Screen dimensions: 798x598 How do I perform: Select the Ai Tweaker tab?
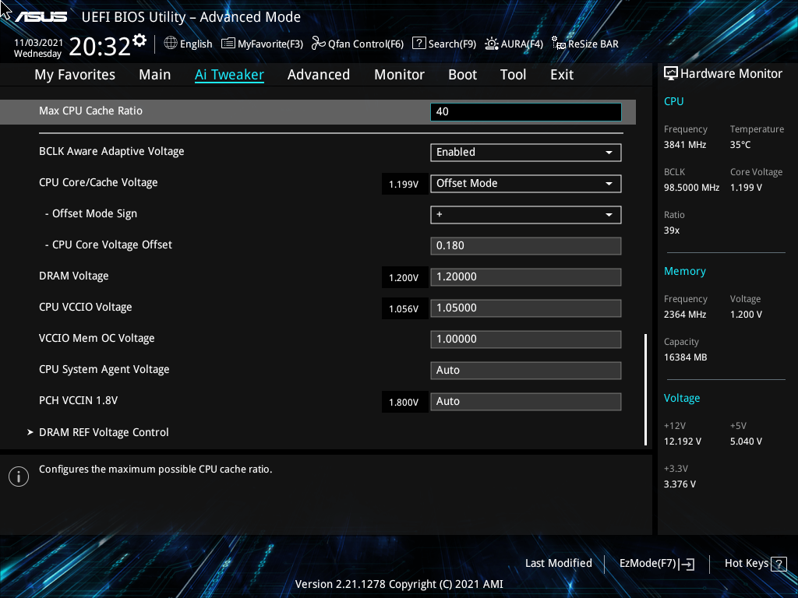[229, 75]
